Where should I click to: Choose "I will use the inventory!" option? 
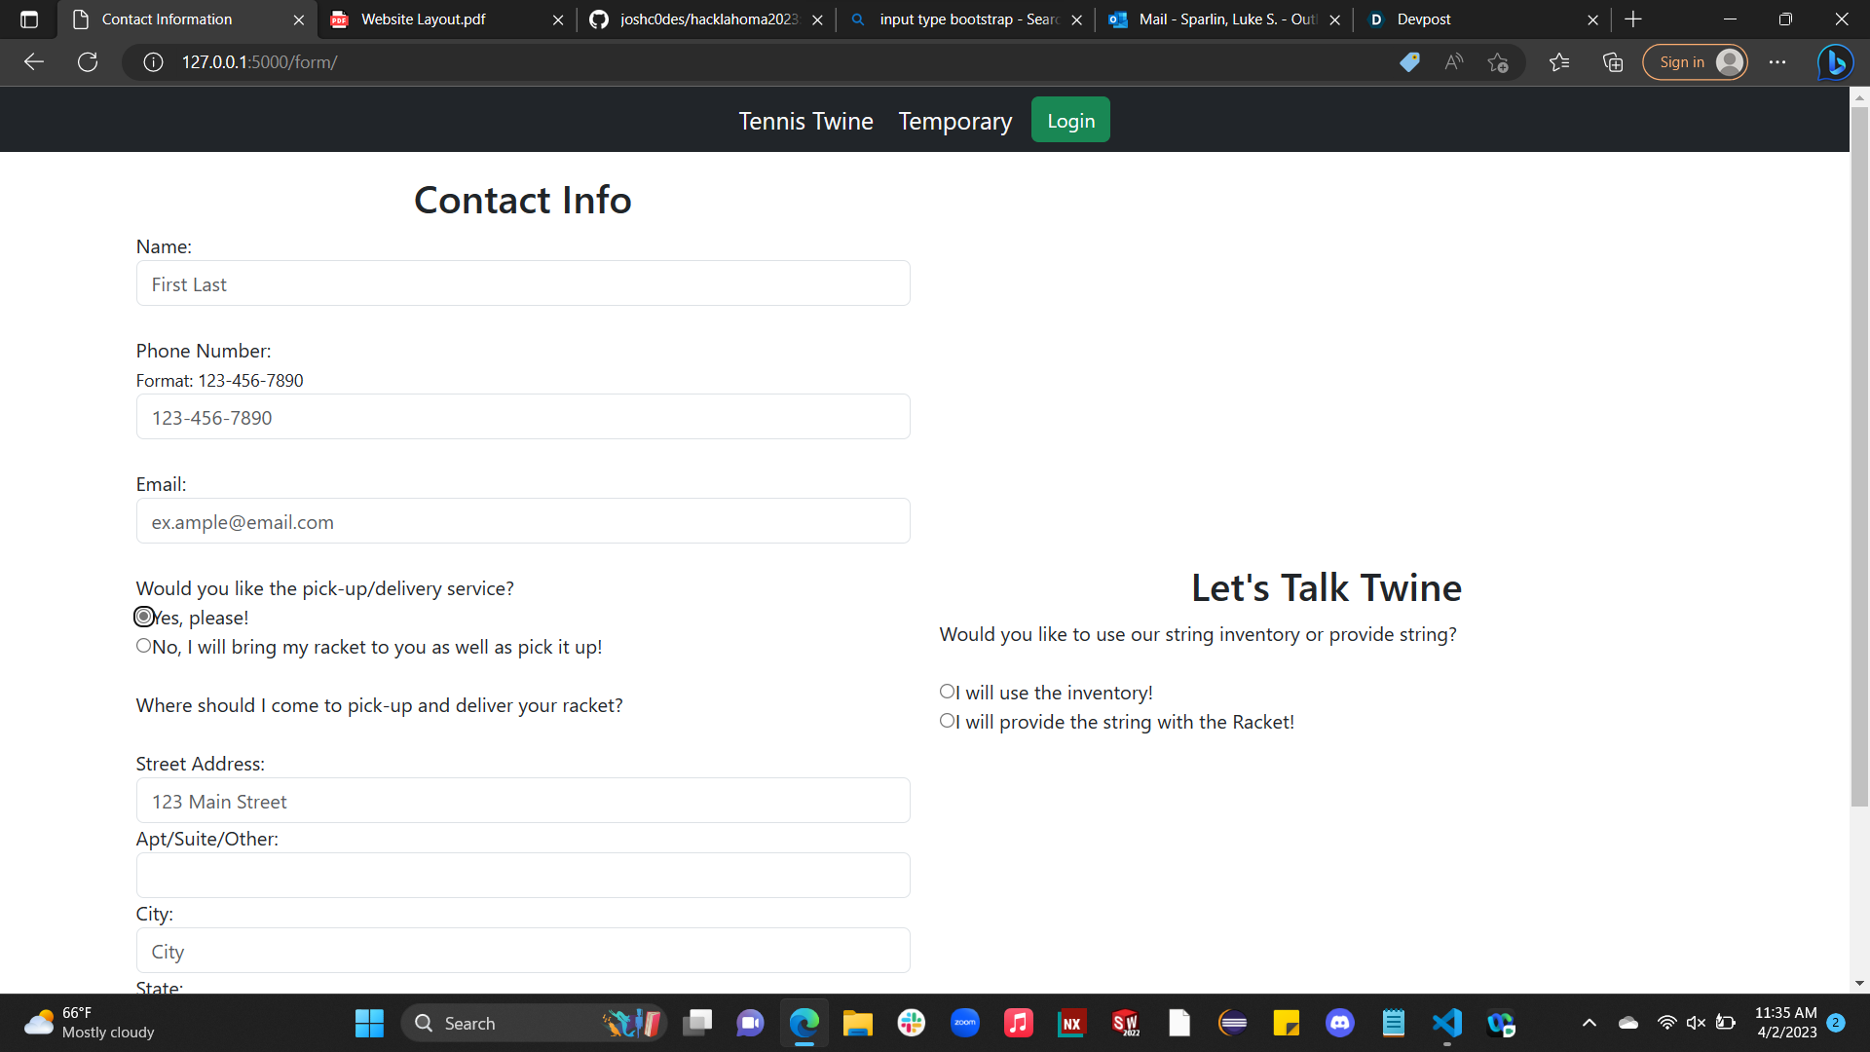click(x=947, y=692)
